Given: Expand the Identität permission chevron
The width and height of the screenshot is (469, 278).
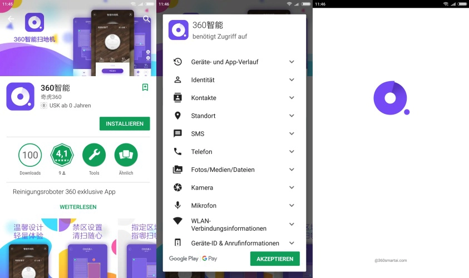Looking at the screenshot, I should 292,80.
